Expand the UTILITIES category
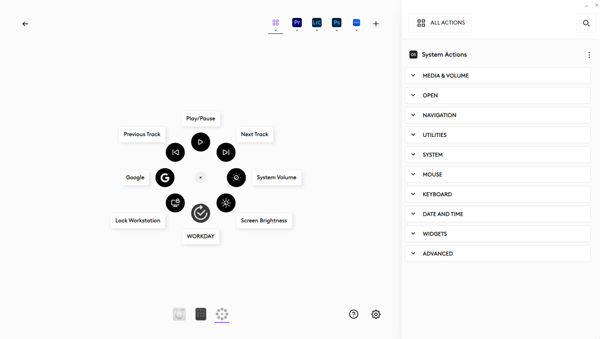This screenshot has width=600, height=339. (498, 135)
